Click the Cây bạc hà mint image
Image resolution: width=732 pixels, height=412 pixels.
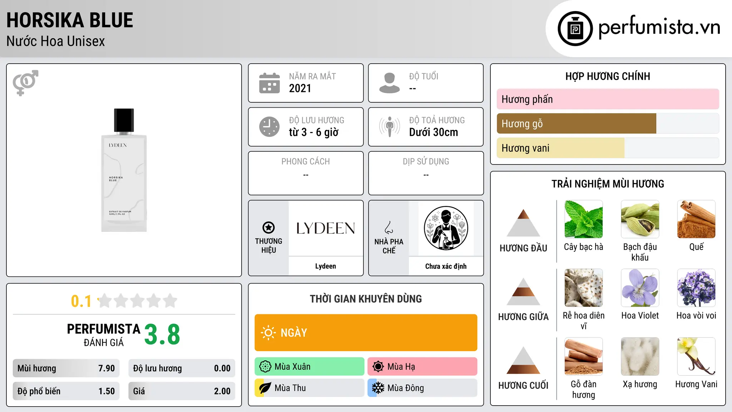pyautogui.click(x=584, y=219)
